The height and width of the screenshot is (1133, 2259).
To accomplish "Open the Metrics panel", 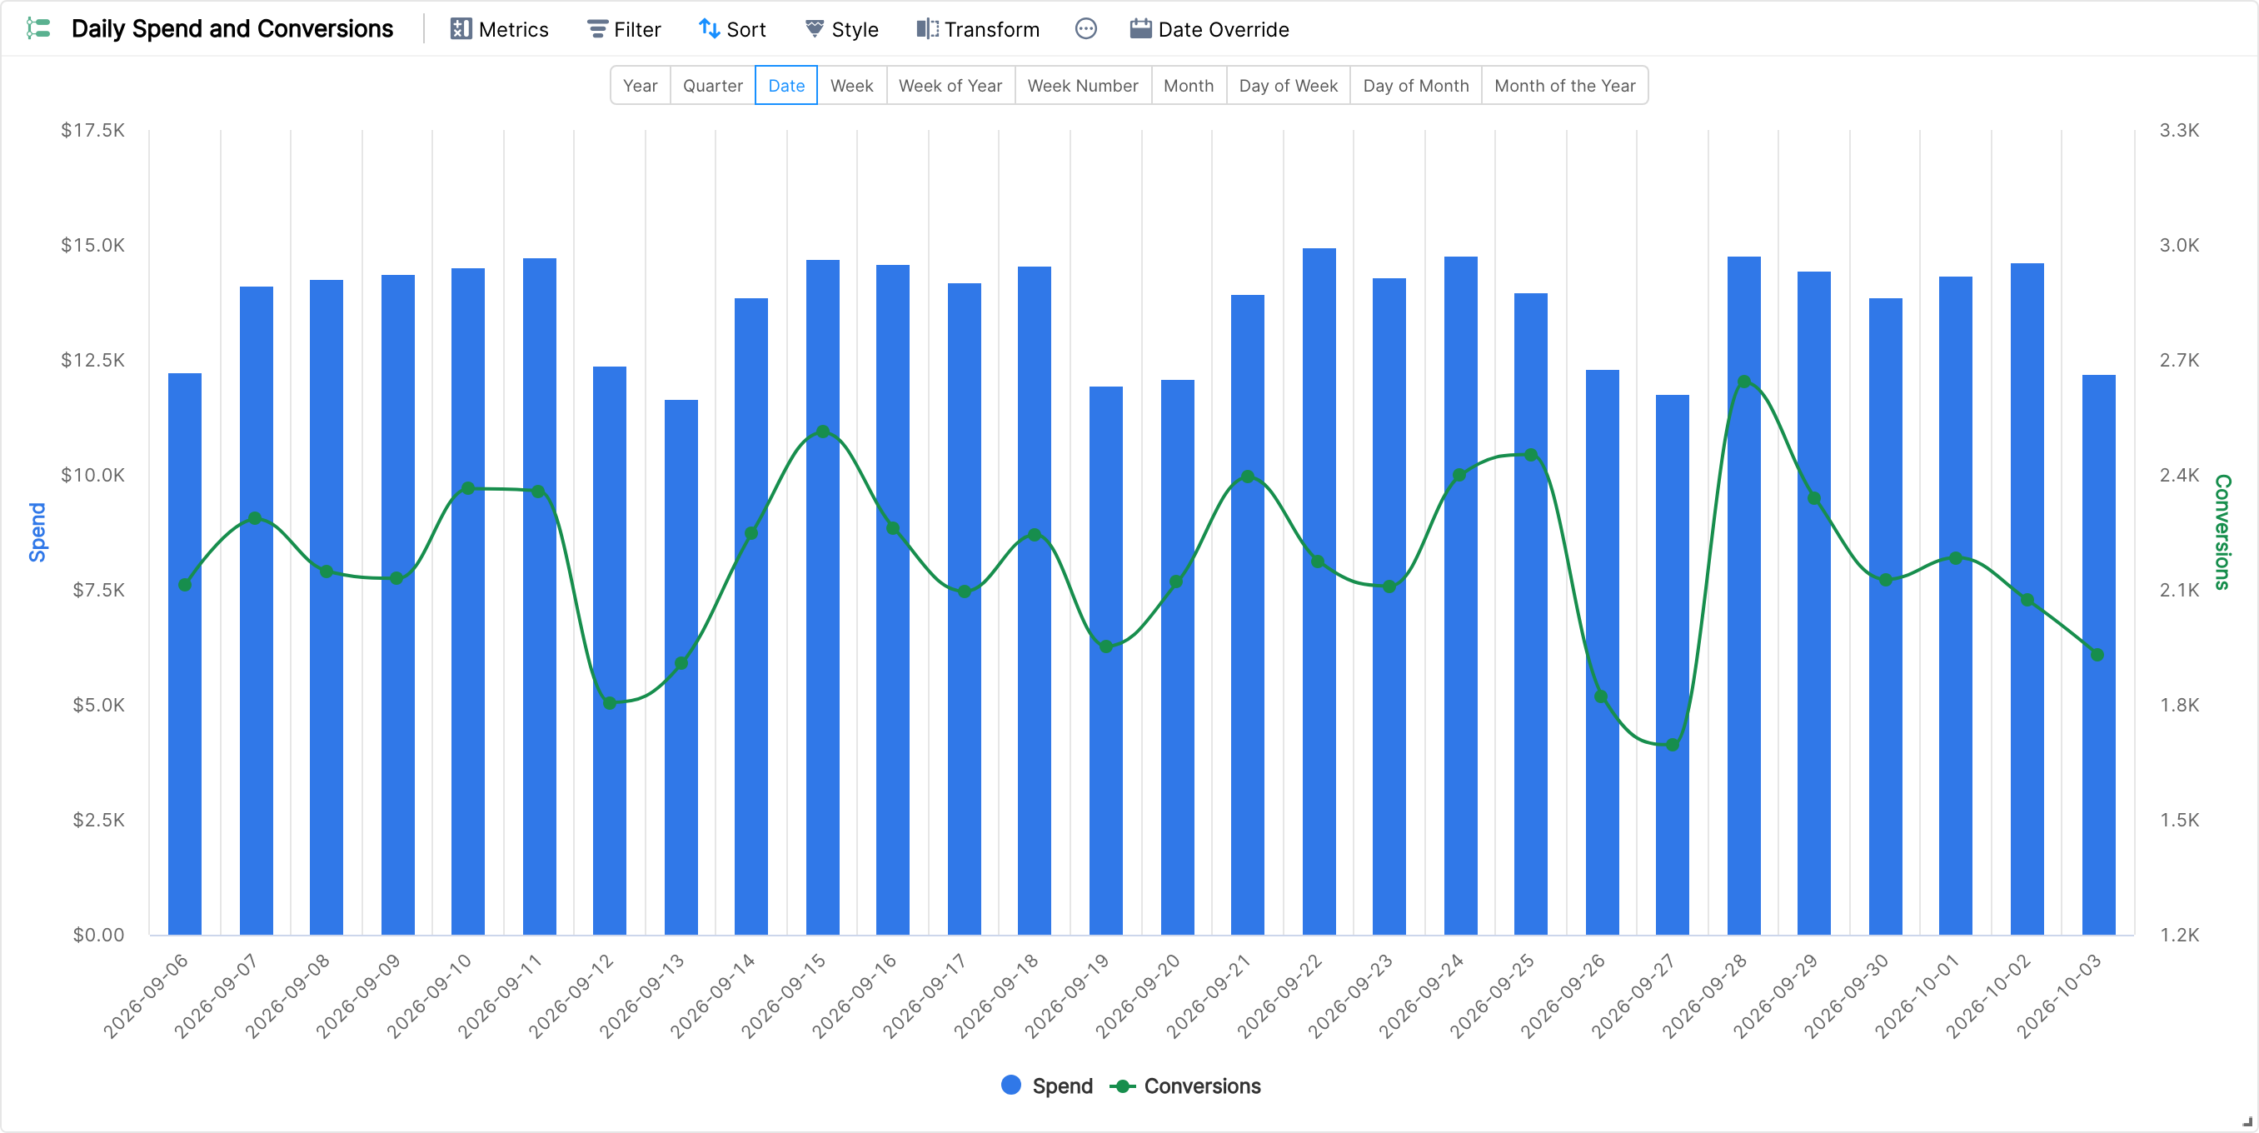I will [x=499, y=29].
